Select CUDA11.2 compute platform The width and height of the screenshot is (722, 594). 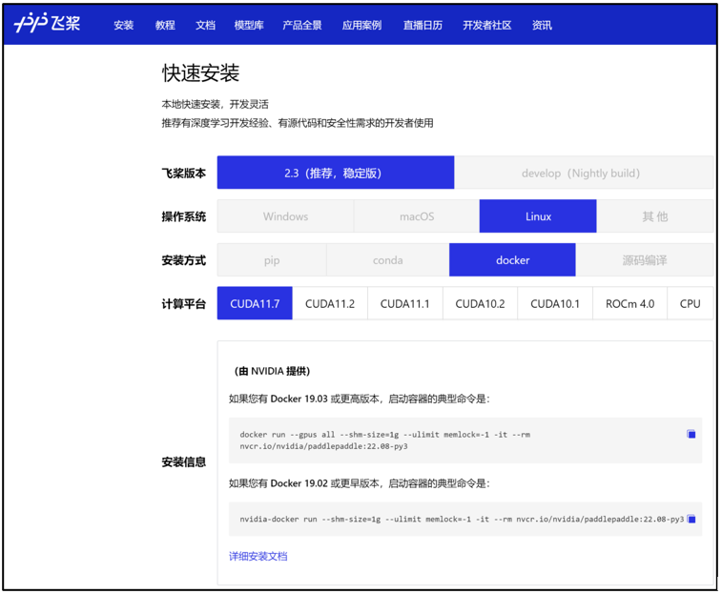330,303
